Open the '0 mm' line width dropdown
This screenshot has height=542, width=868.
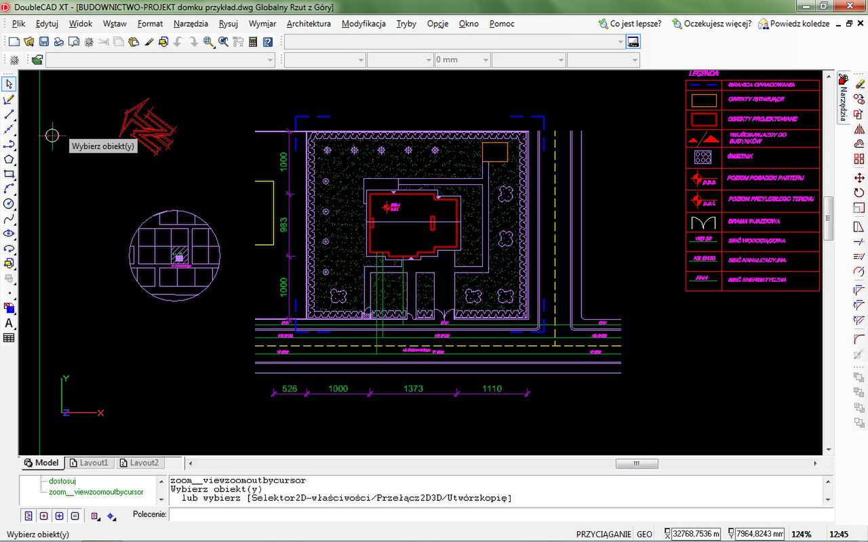point(485,60)
